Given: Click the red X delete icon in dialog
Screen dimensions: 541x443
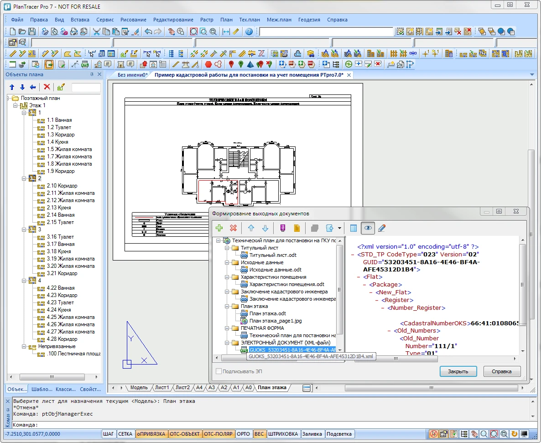Looking at the screenshot, I should (234, 228).
